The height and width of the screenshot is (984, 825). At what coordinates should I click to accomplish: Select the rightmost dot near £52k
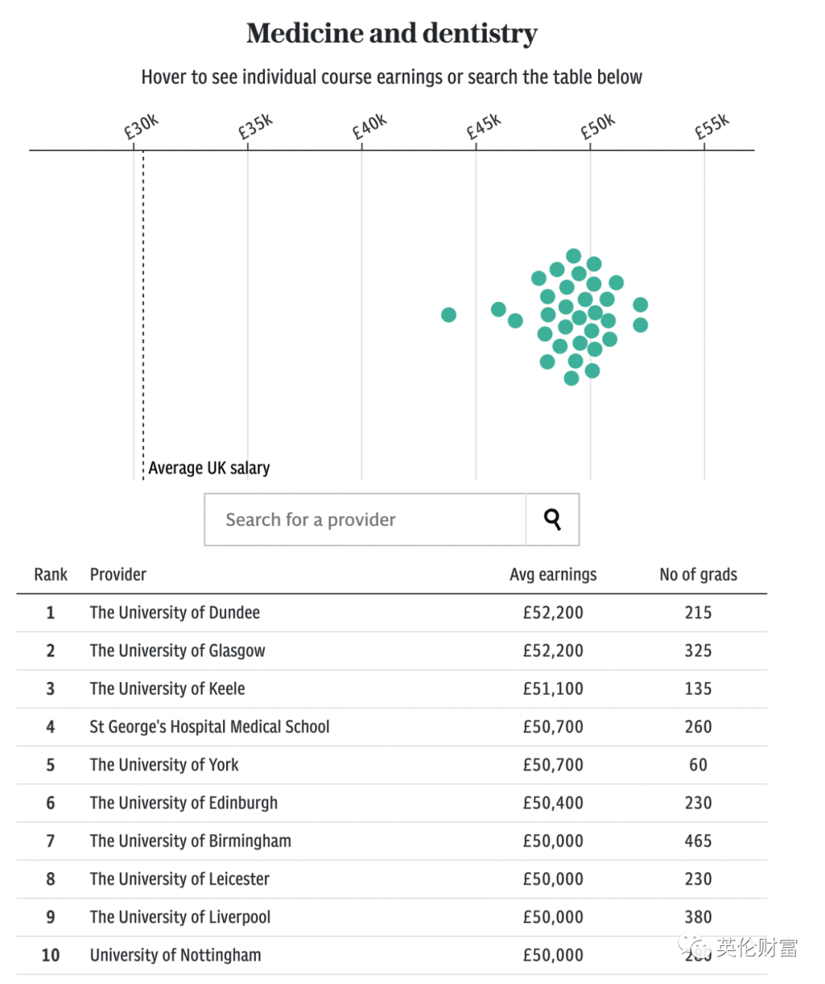coord(640,304)
